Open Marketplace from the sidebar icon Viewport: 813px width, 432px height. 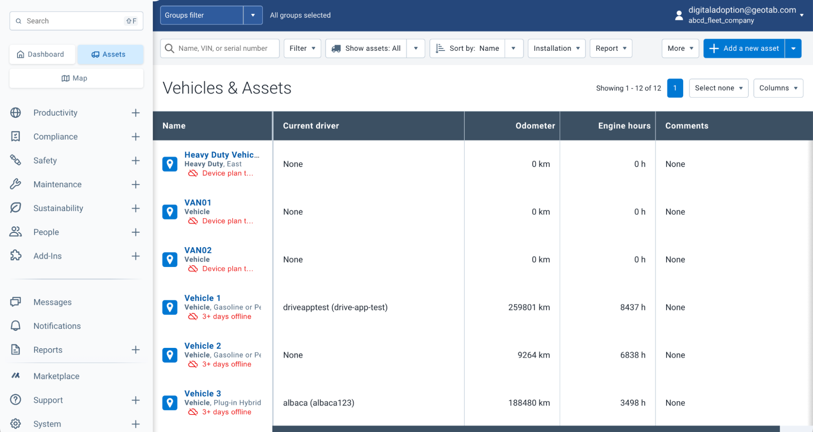tap(15, 376)
